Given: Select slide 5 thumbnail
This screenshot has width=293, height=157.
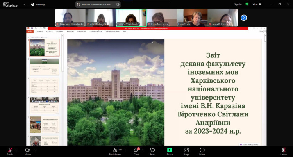Looking at the screenshot, I should pyautogui.click(x=45, y=125).
